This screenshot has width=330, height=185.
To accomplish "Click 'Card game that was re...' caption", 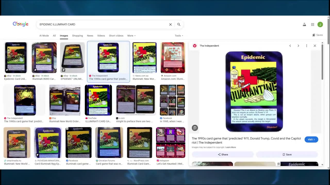I will click(x=109, y=164).
